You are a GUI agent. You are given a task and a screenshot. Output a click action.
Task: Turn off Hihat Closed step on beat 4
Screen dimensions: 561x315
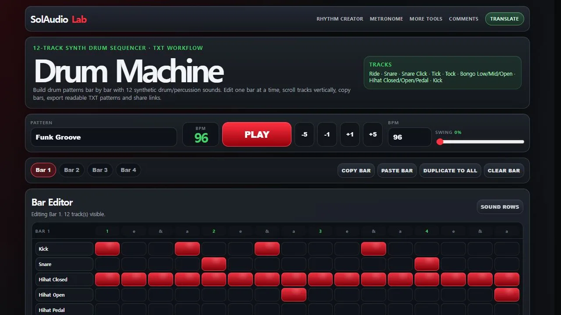coord(427,280)
